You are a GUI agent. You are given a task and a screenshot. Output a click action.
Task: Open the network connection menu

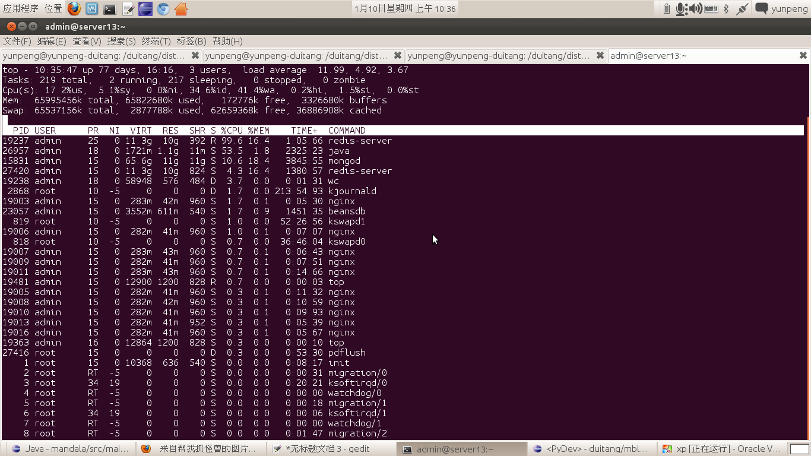[742, 8]
